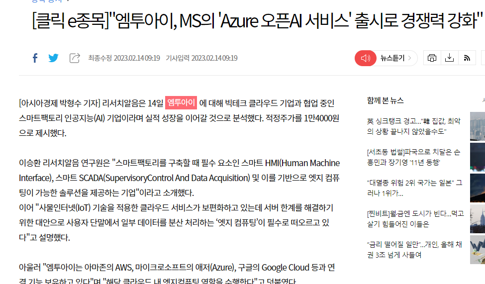The image size is (485, 284).
Task: Open the RSS feed icon
Action: tap(467, 58)
